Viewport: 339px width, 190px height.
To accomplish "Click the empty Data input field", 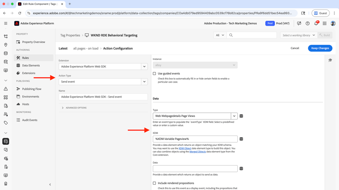I will [x=195, y=168].
